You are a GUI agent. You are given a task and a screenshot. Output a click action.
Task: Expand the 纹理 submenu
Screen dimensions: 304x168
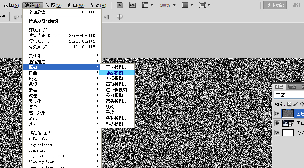pyautogui.click(x=62, y=96)
